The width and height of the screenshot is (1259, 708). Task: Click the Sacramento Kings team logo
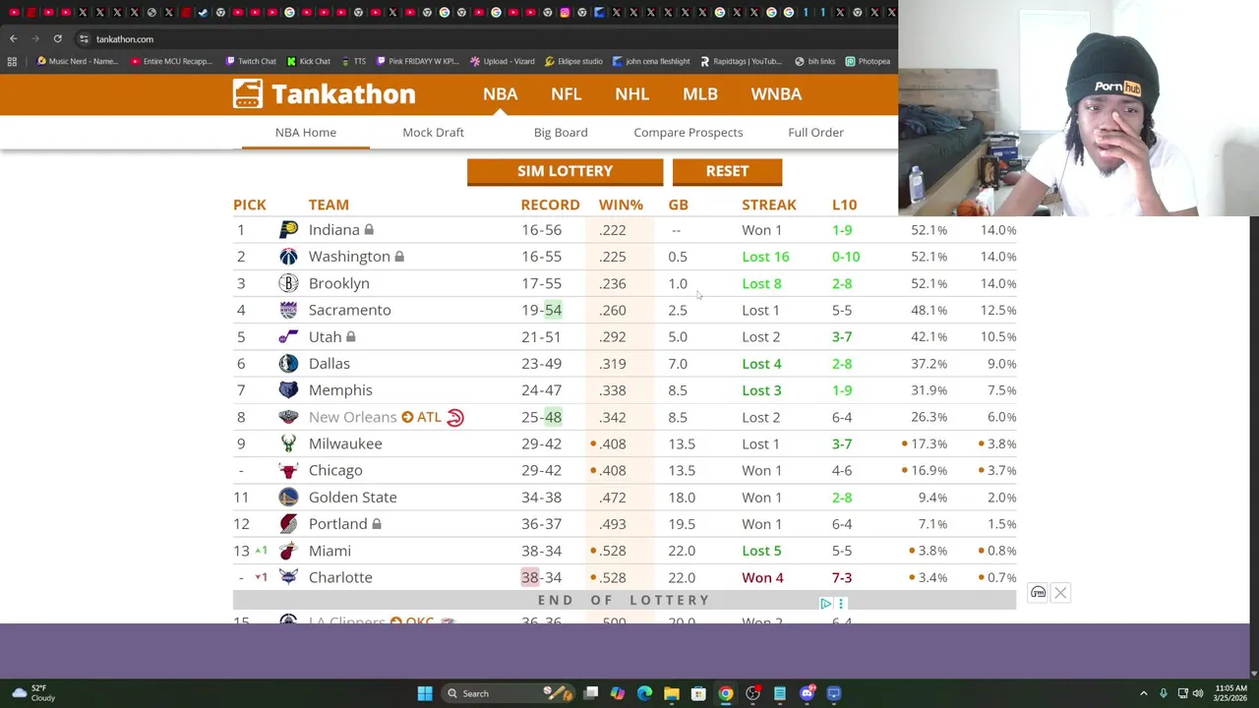pos(288,310)
